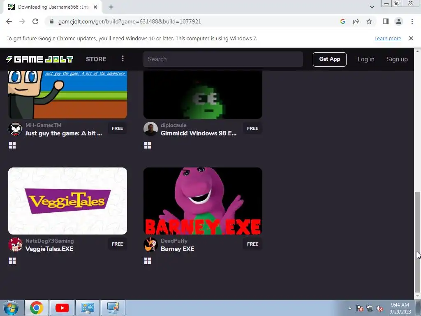Screen dimensions: 421x316
Task: Share this page icon
Action: 356,21
